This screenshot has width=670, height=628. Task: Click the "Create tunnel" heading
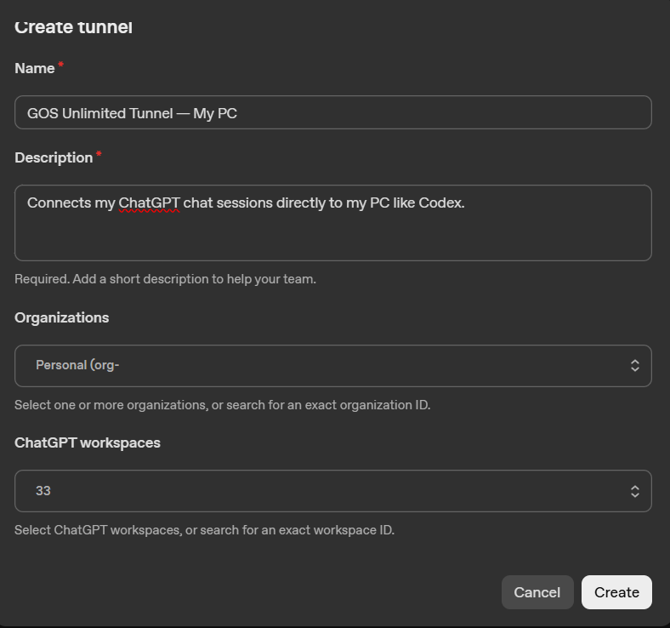(73, 27)
